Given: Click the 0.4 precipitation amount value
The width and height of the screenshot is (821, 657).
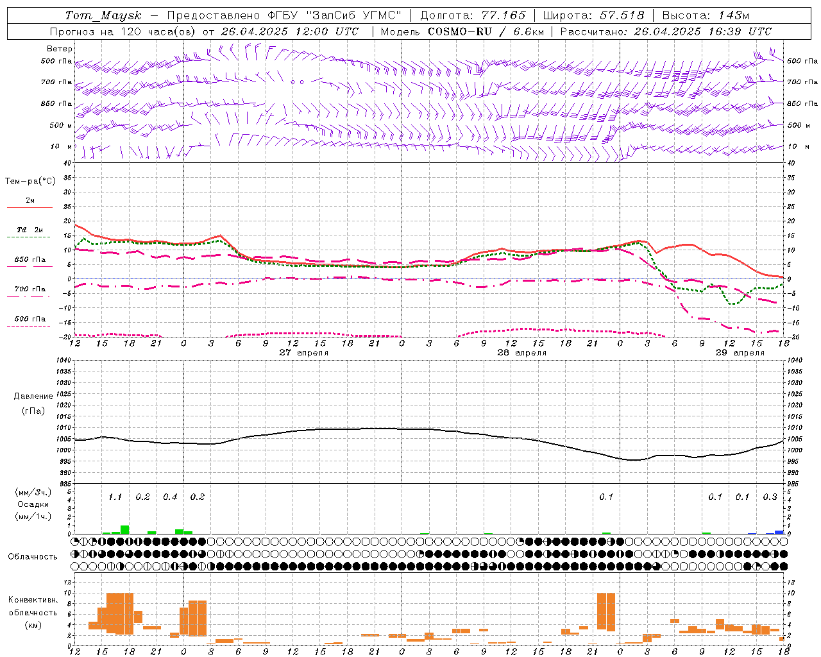Looking at the screenshot, I should coord(170,497).
